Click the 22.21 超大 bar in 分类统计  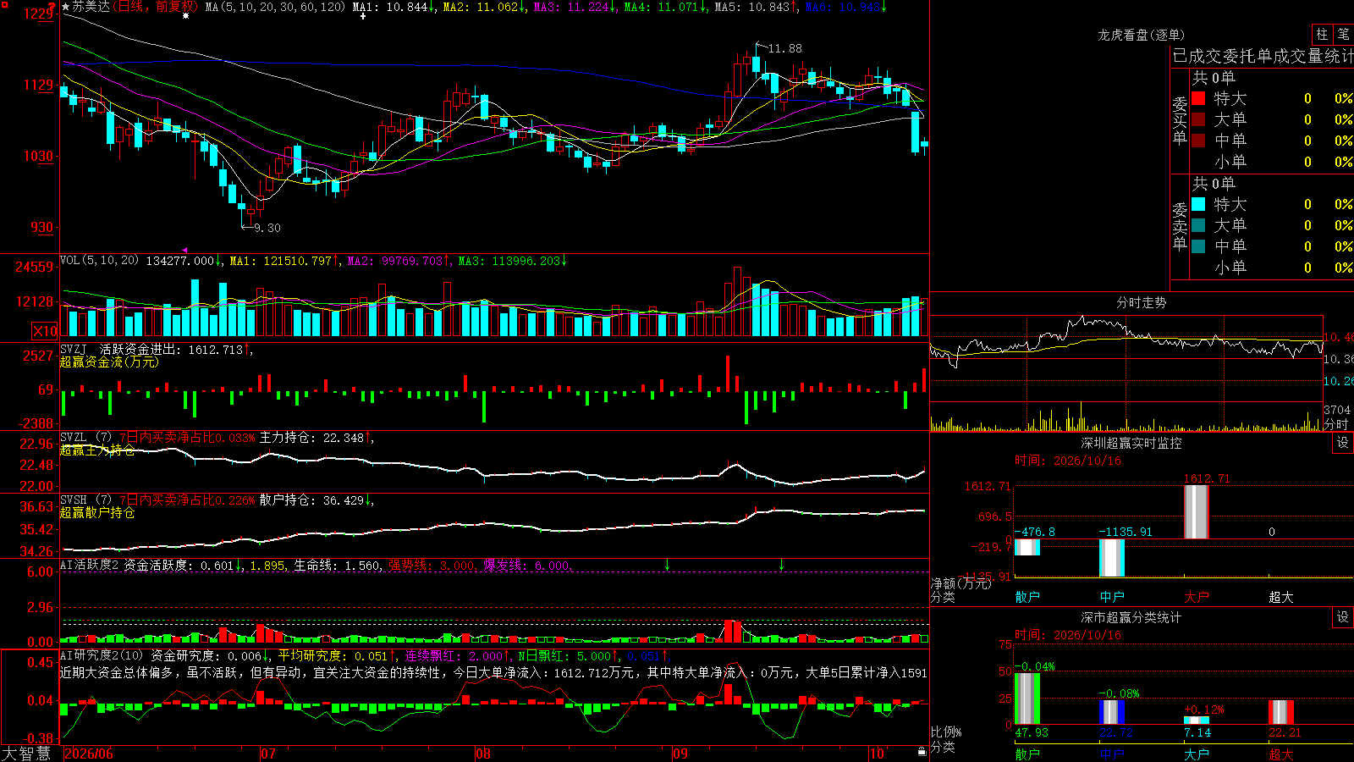1281,712
